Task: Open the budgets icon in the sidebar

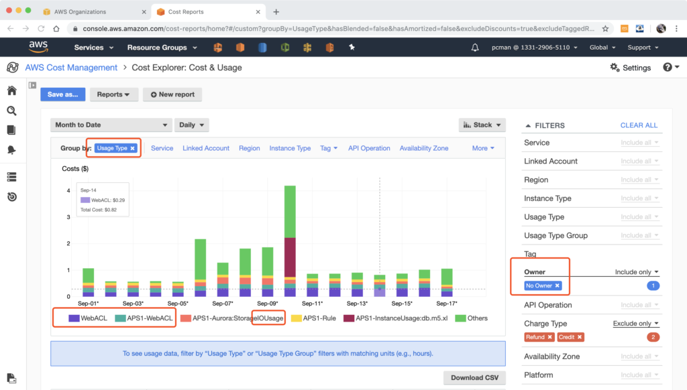Action: coord(12,149)
